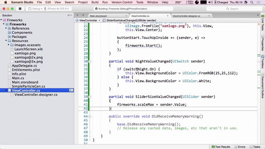Open Spotlight search in menu bar
Viewport: 265px width, 149px height.
252,2
